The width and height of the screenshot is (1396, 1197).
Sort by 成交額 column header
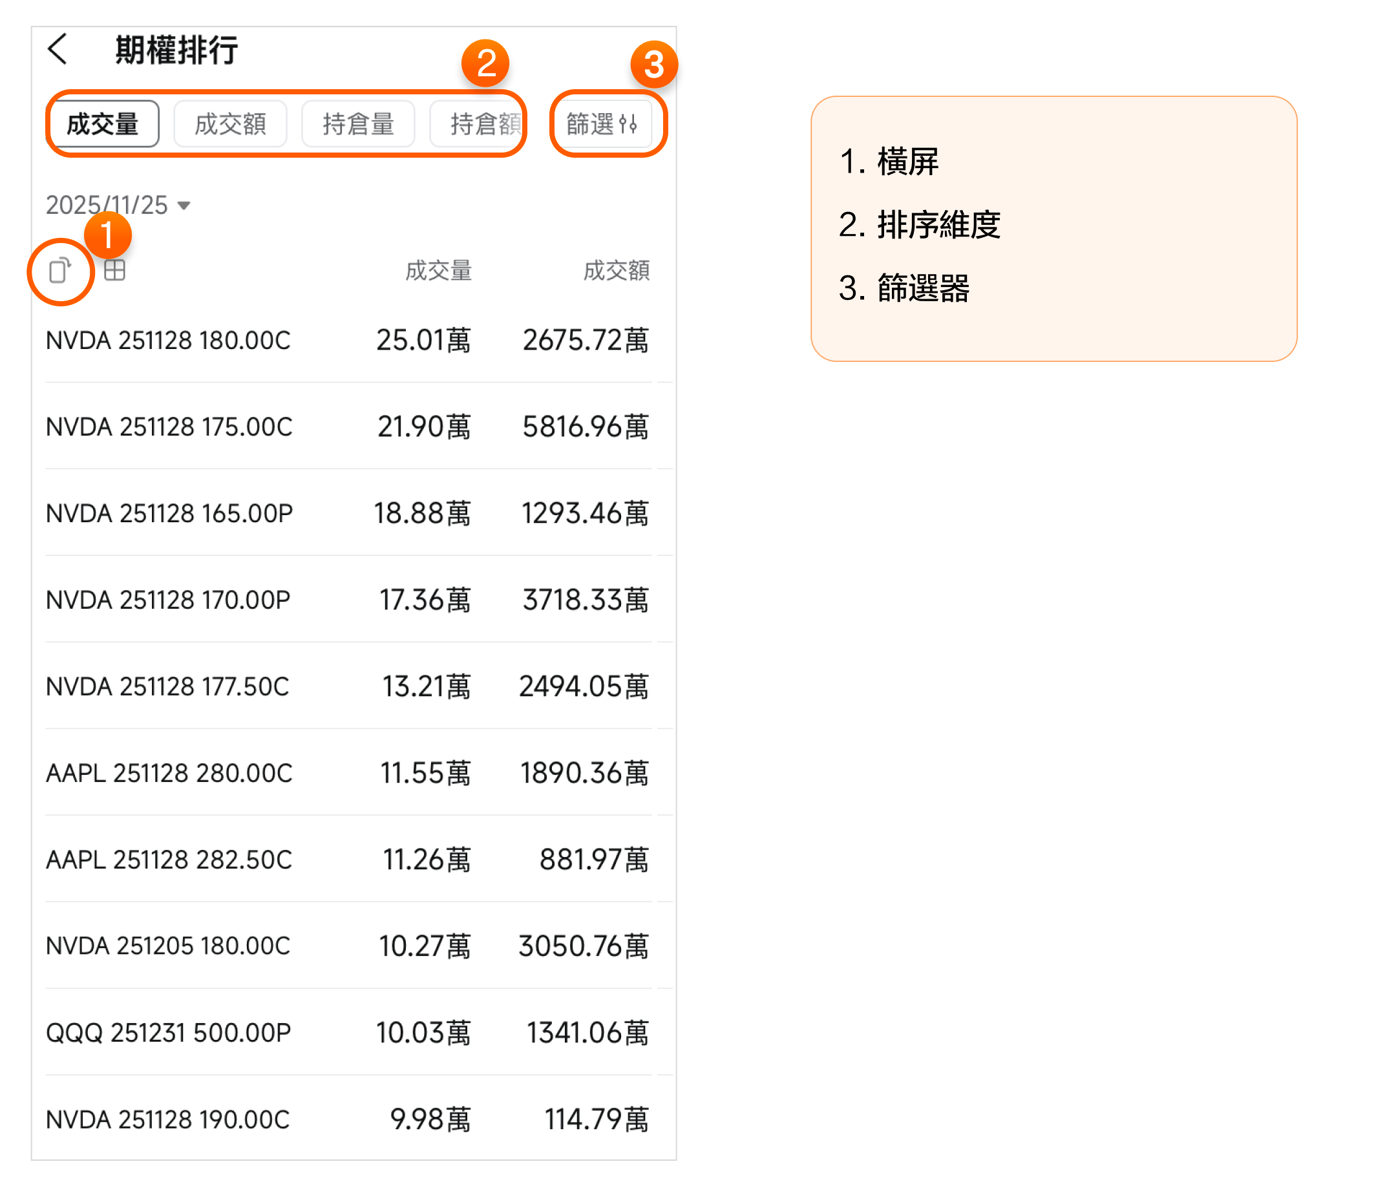(x=616, y=271)
